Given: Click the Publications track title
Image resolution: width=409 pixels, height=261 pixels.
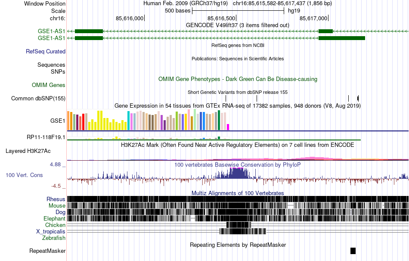Looking at the screenshot, I should click(x=238, y=59).
